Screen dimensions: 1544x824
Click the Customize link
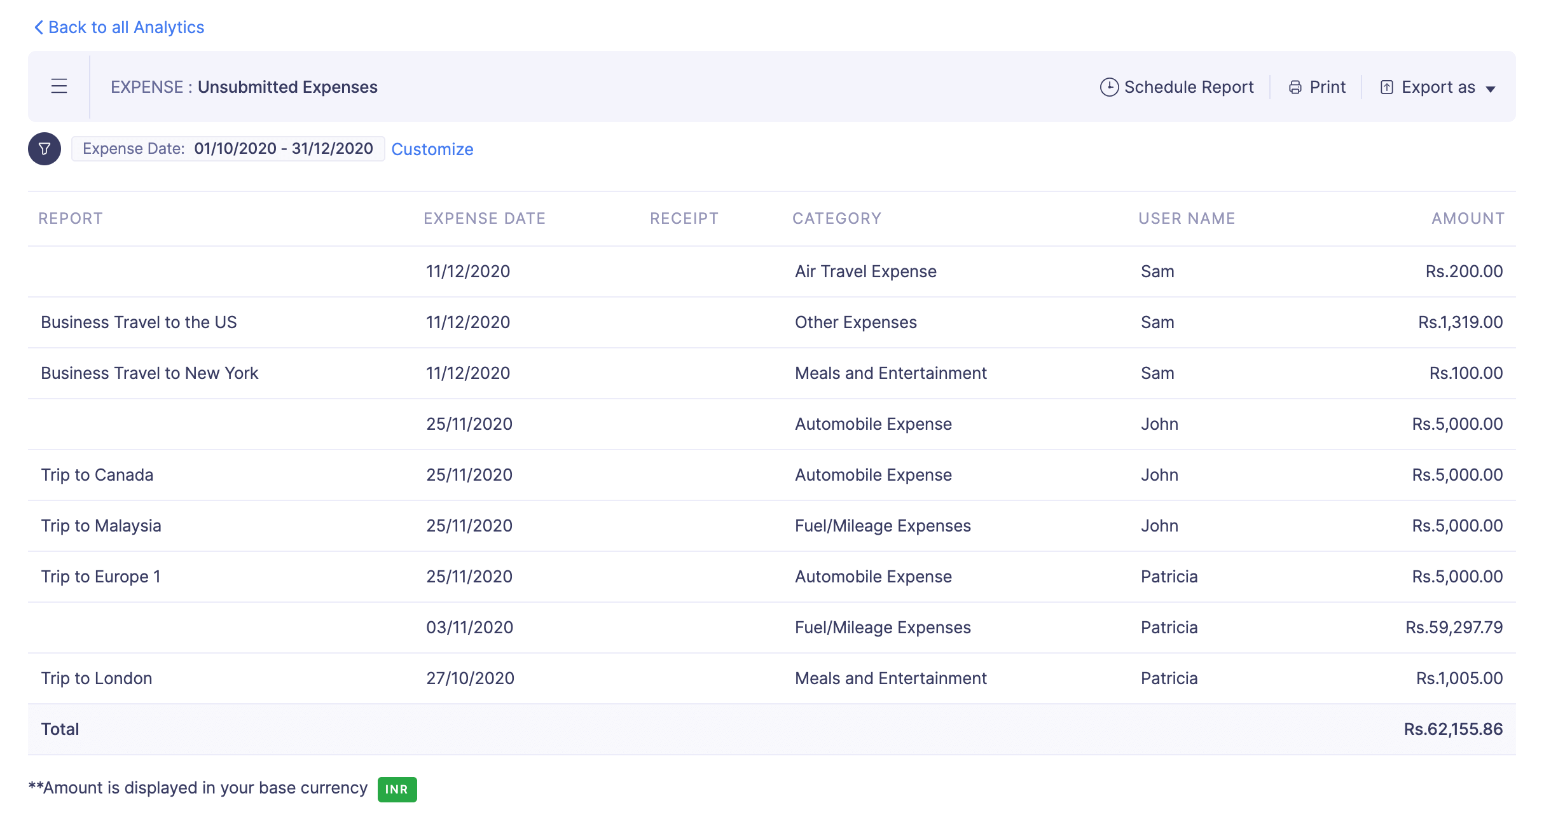432,149
